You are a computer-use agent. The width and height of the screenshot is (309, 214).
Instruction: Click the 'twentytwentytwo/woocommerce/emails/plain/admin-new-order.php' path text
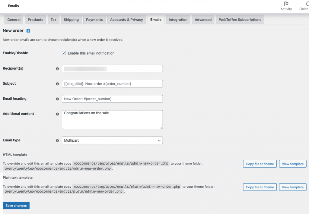[x=63, y=191]
